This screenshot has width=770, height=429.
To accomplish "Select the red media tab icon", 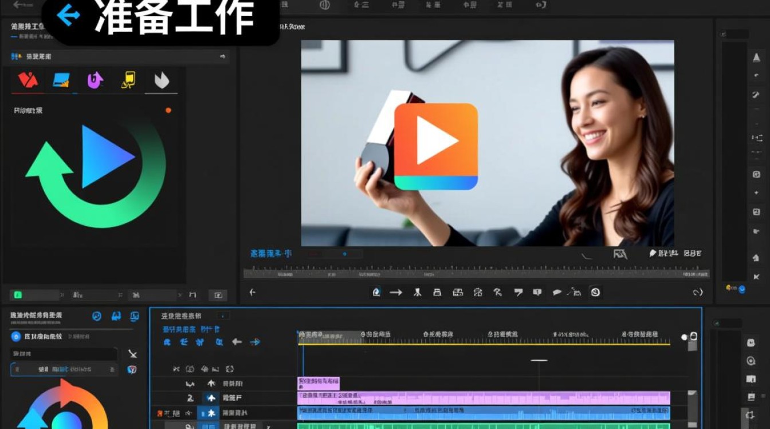I will click(x=27, y=80).
